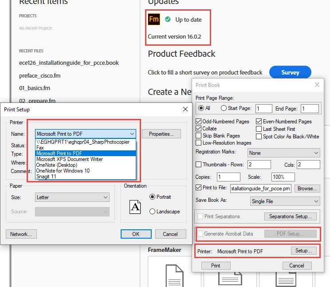Toggle the Even-Numbered Pages checkbox
Viewport: 330px width, 287px height.
click(259, 122)
